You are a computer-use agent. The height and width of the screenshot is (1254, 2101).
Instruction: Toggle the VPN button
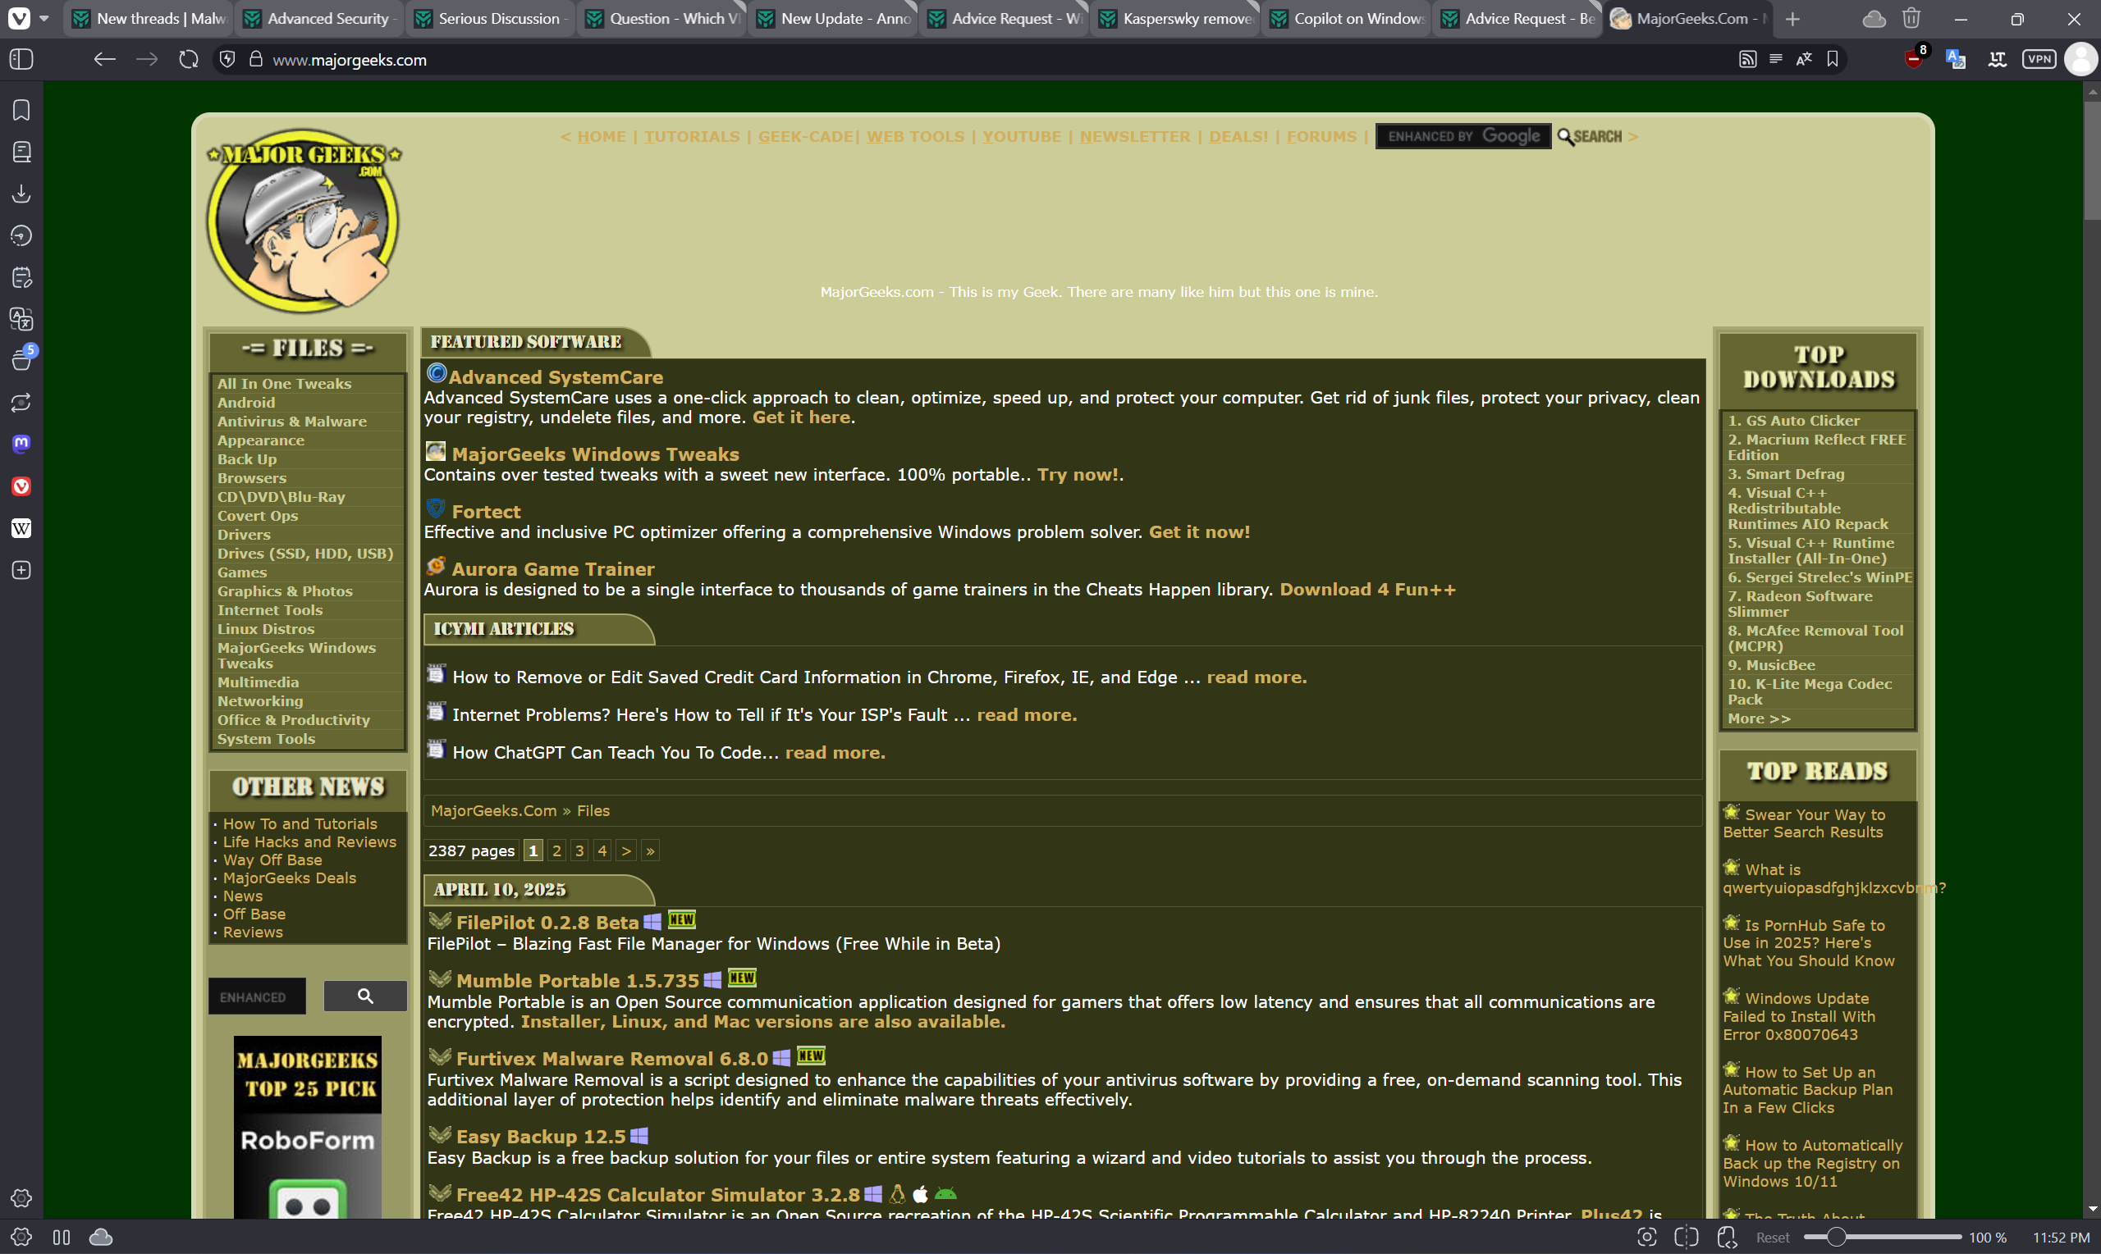point(2039,59)
